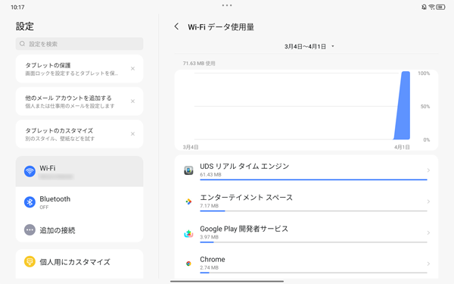Open エンターテイメント スペース usage details
The image size is (454, 284).
pos(306,201)
